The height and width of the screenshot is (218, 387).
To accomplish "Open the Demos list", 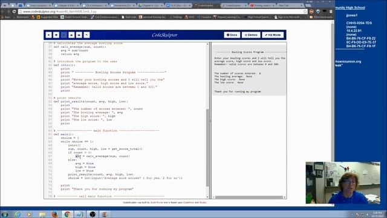I will point(251,35).
